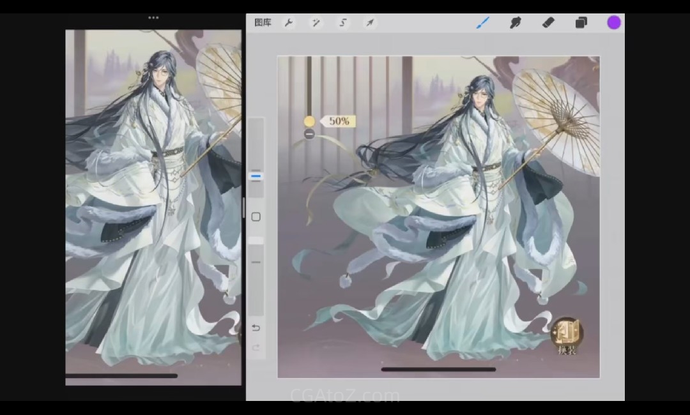This screenshot has height=415, width=690.
Task: Click the left reference image pane
Action: click(x=153, y=204)
